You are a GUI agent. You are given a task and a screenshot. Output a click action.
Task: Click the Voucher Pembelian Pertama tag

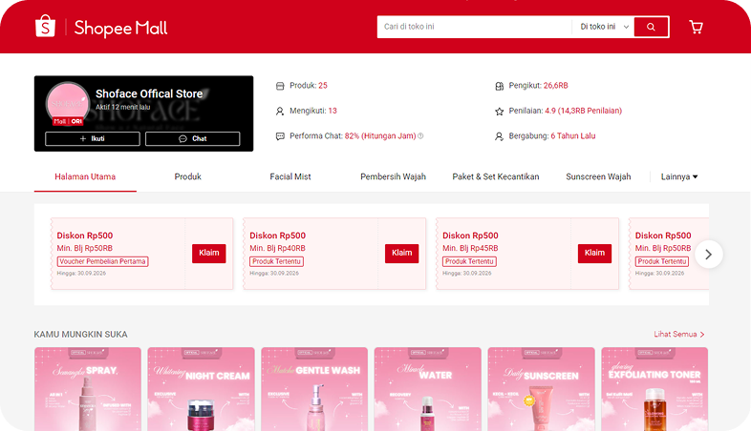(102, 261)
